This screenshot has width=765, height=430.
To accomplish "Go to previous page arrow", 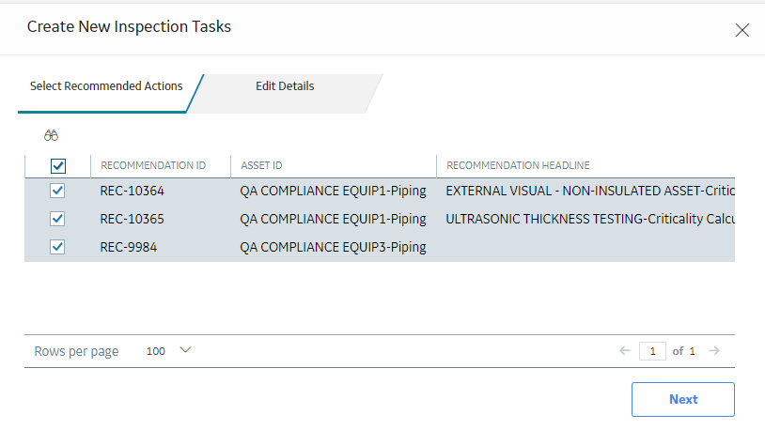I will pyautogui.click(x=624, y=350).
